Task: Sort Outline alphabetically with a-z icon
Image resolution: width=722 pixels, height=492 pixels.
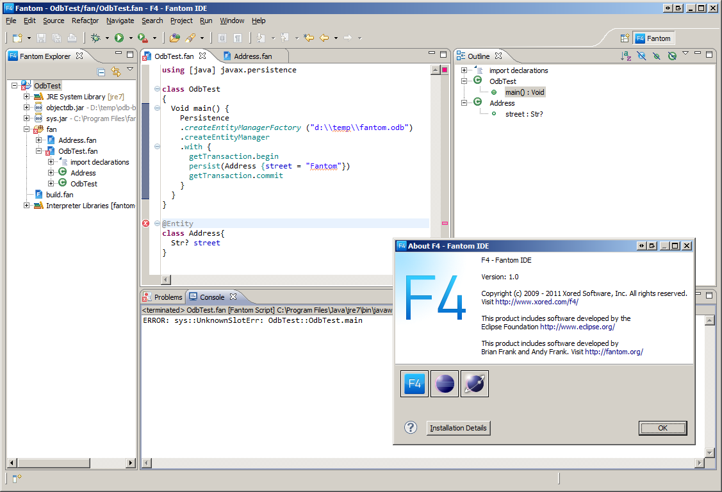Action: coord(626,56)
